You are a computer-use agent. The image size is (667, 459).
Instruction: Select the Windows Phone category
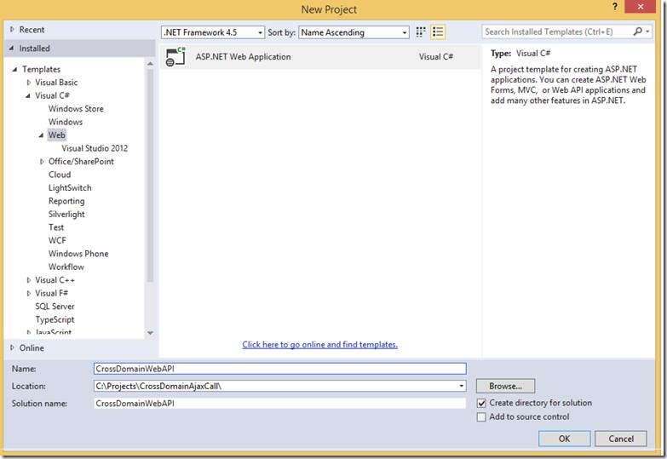point(78,254)
